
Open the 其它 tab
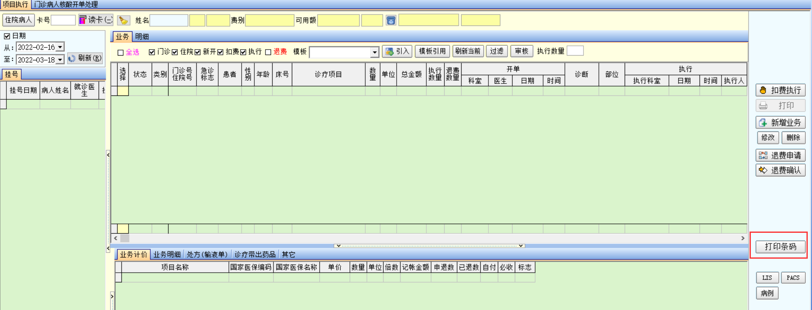tap(288, 254)
